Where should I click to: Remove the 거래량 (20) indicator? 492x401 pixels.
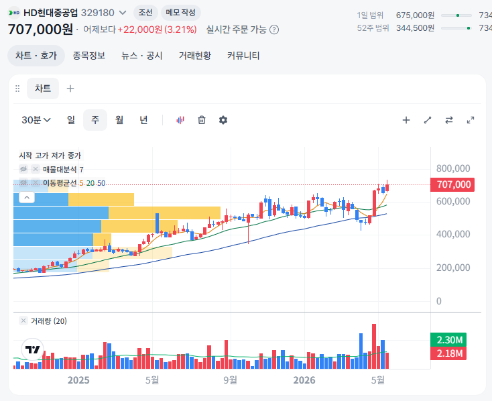click(x=23, y=321)
